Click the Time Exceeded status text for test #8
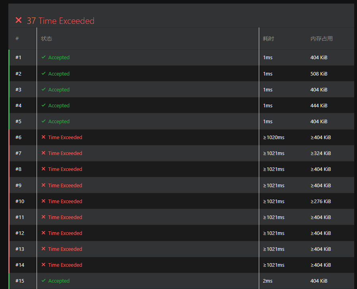Screen dimensions: 357x289 pos(65,169)
